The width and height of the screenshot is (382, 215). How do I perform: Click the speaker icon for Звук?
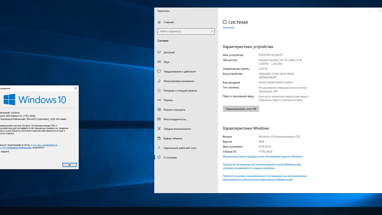click(x=159, y=62)
